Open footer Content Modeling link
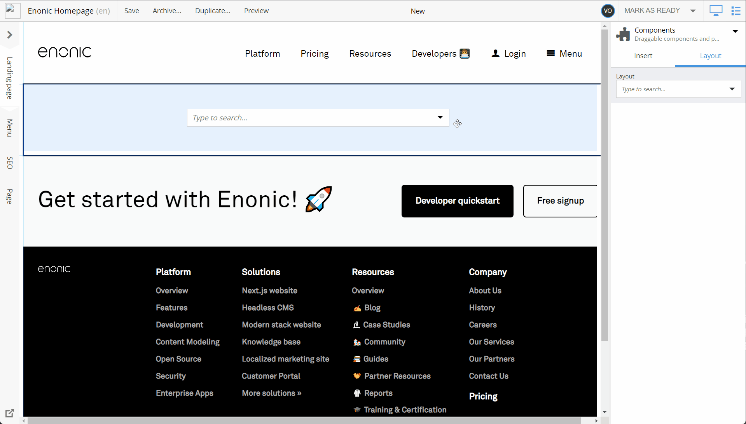Viewport: 746px width, 424px height. pyautogui.click(x=187, y=342)
